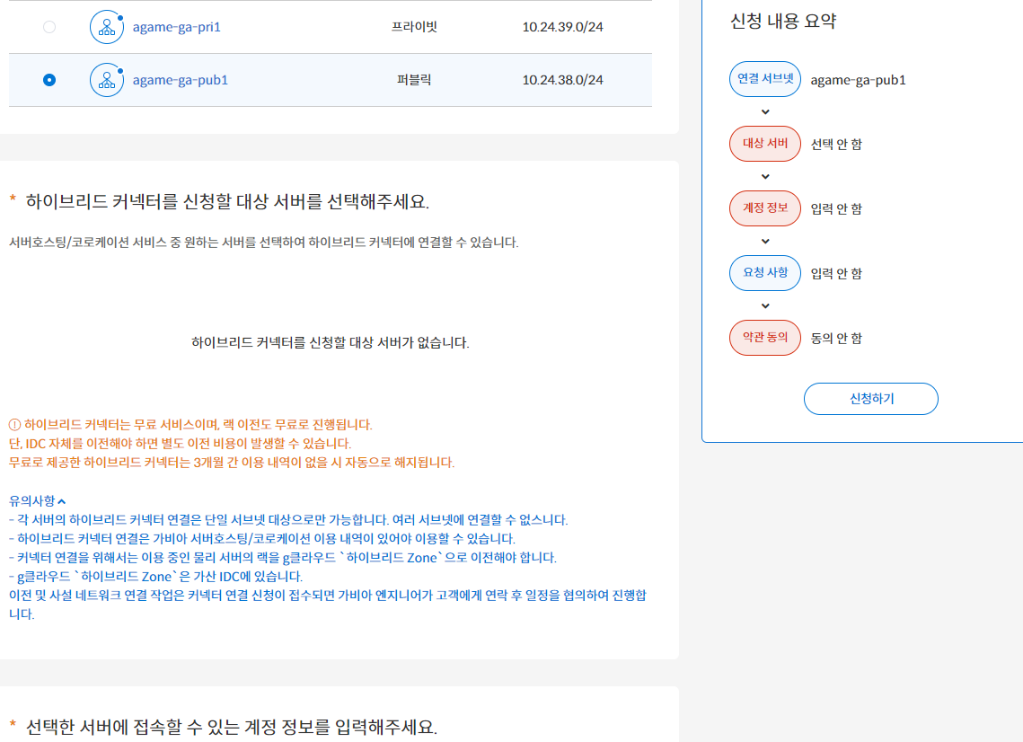
Task: Click the 계정 정보 step badge
Action: point(764,208)
